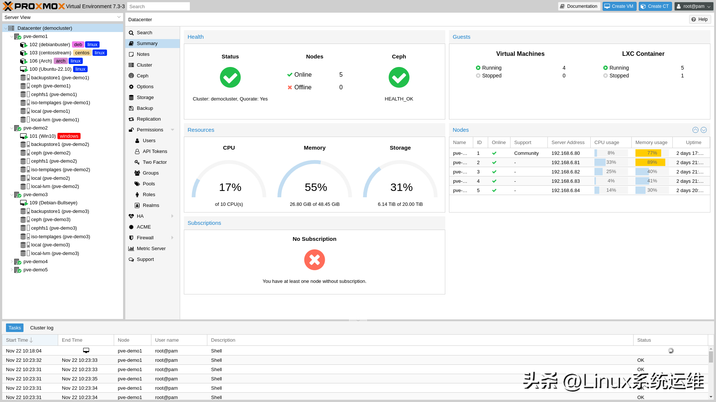The image size is (716, 402).
Task: Expand the pve-demo4 tree node
Action: [12, 262]
